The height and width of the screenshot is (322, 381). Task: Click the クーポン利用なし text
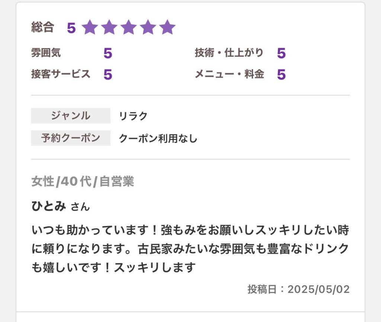click(158, 138)
